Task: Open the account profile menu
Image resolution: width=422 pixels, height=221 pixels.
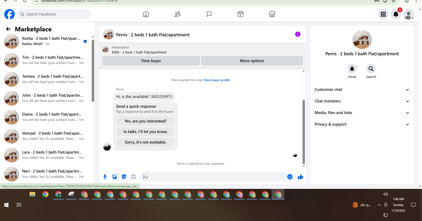Action: point(409,14)
